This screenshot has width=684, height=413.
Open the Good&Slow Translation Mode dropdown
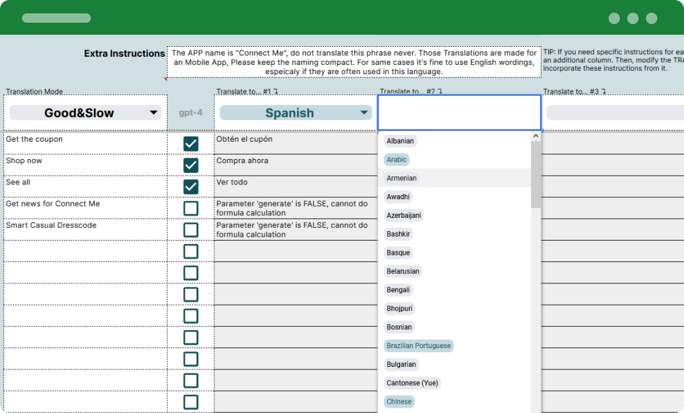pos(85,112)
